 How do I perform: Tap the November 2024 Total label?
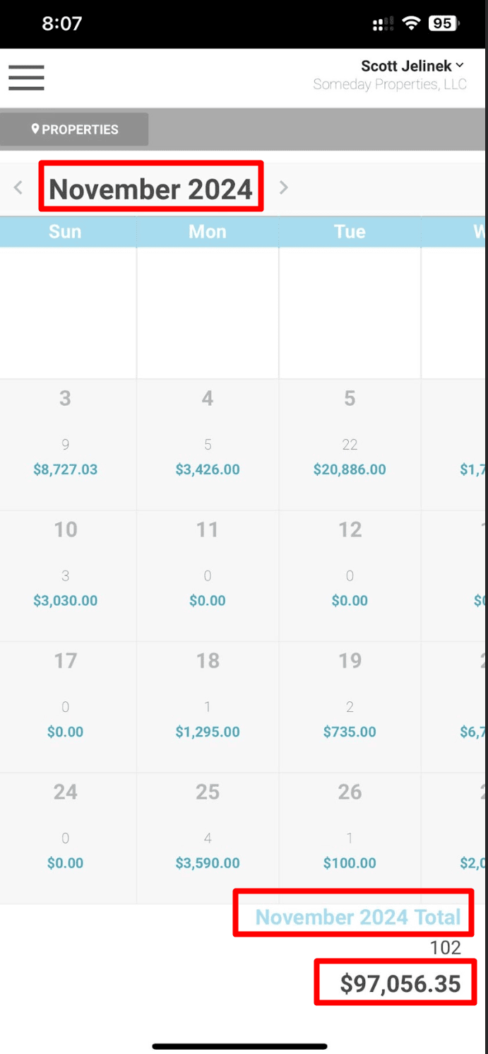358,917
